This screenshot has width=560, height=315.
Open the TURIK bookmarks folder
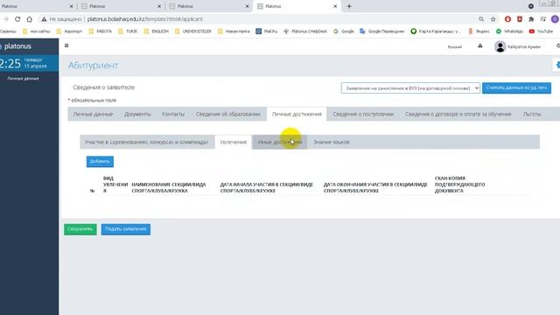[128, 31]
